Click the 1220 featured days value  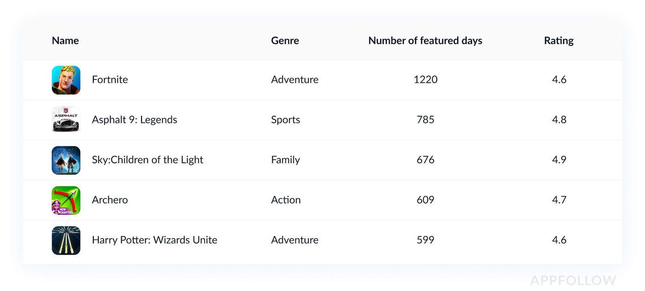click(425, 80)
